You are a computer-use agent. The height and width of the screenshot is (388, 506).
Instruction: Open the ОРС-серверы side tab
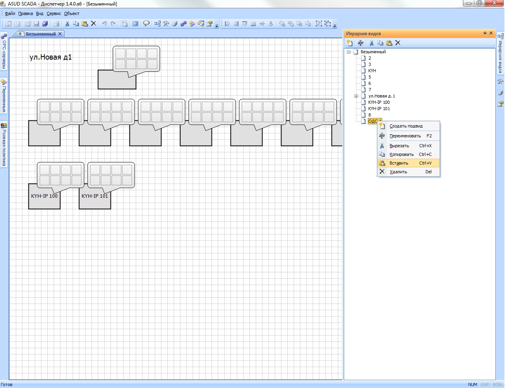point(4,52)
